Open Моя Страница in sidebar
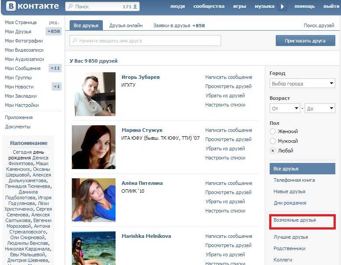The image size is (341, 265). (x=21, y=22)
